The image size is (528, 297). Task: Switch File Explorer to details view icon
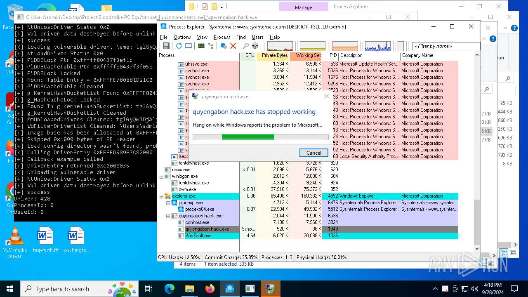pos(504,253)
